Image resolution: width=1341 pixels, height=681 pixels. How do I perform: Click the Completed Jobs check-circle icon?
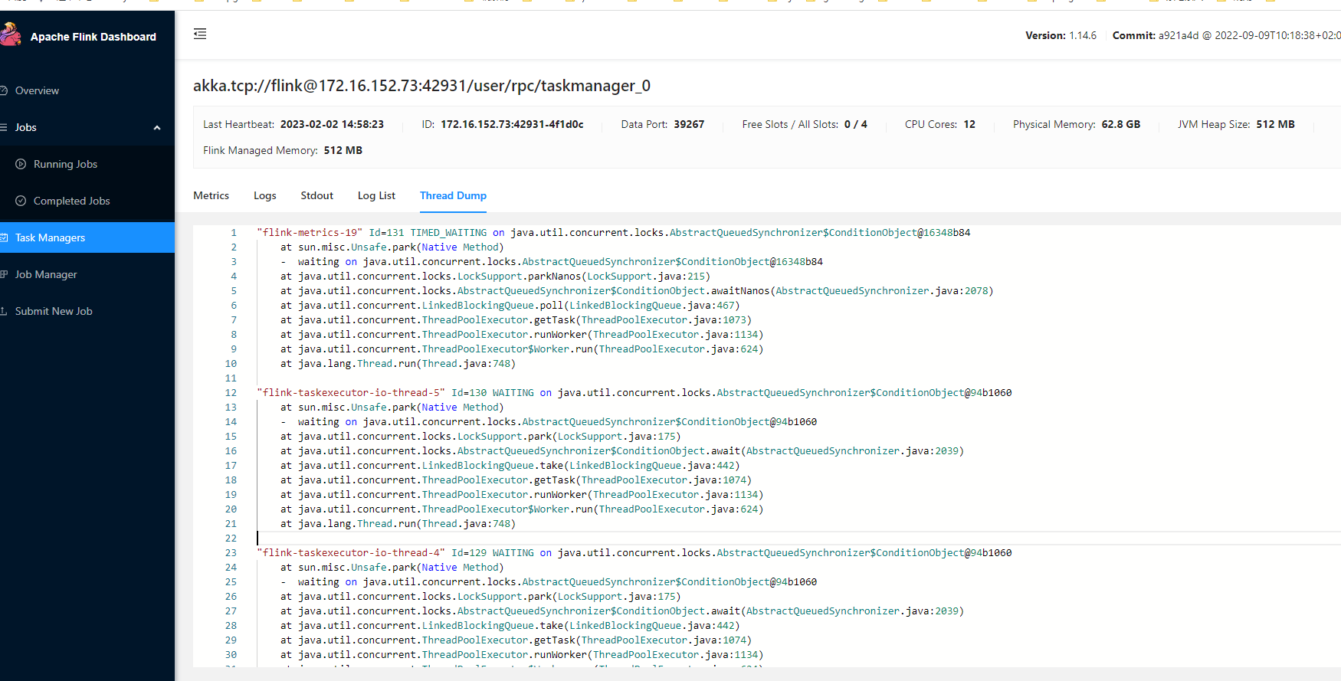21,201
